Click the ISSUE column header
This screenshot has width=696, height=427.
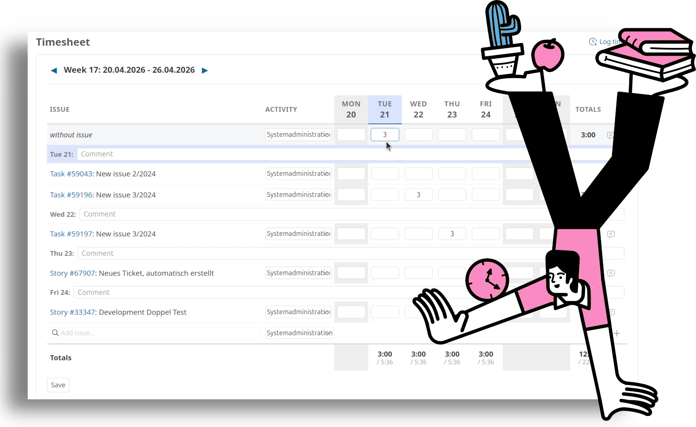click(x=60, y=109)
